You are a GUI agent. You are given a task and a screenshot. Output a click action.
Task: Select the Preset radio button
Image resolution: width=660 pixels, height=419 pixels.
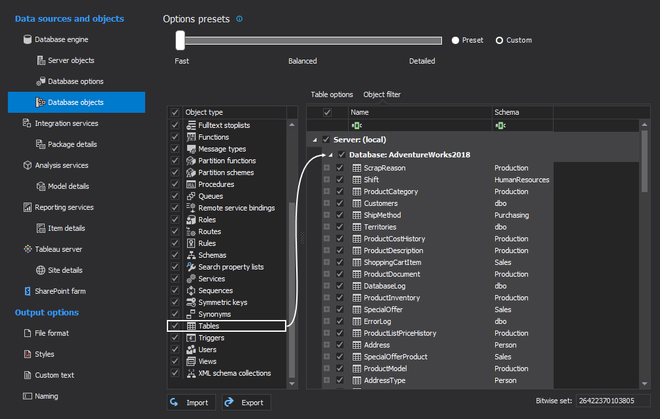point(455,40)
